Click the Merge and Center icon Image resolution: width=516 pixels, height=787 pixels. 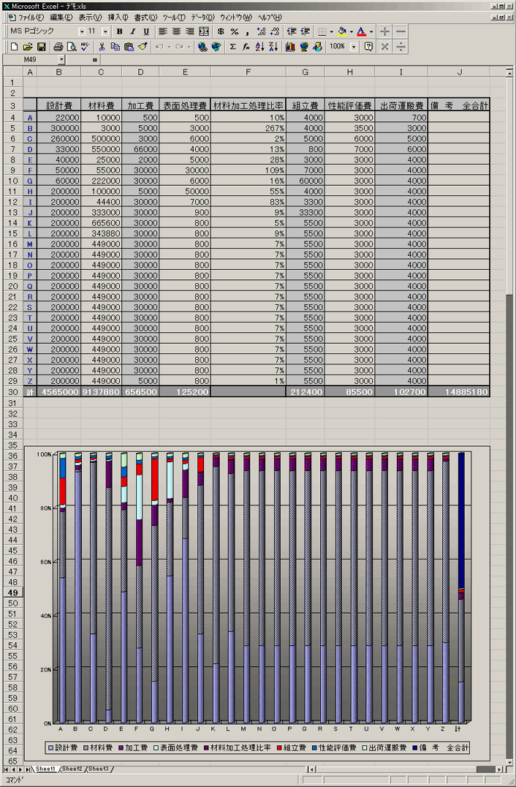pos(204,32)
